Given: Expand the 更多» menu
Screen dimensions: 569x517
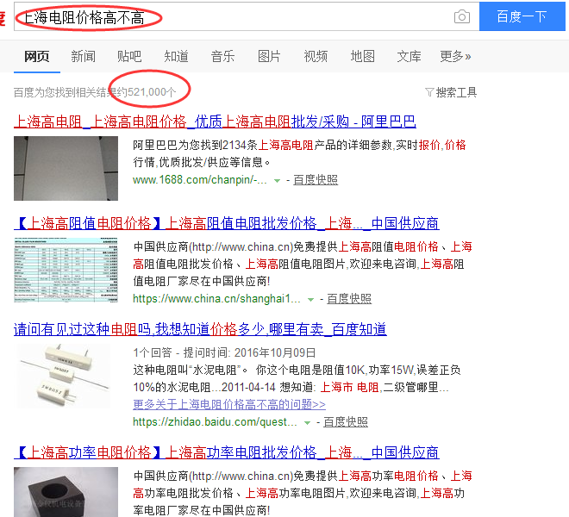Looking at the screenshot, I should pyautogui.click(x=455, y=56).
